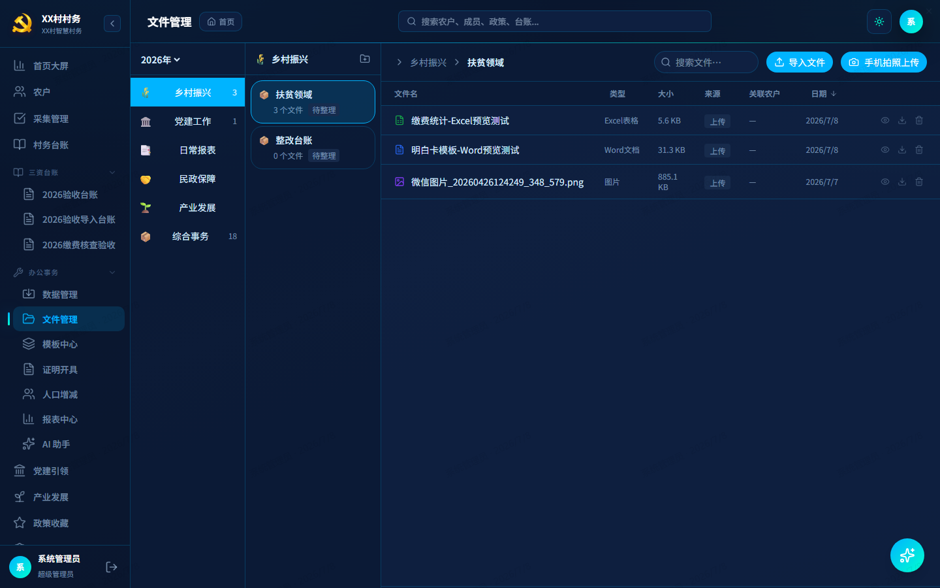Download the 微信图片 png file
The height and width of the screenshot is (588, 940).
(902, 182)
